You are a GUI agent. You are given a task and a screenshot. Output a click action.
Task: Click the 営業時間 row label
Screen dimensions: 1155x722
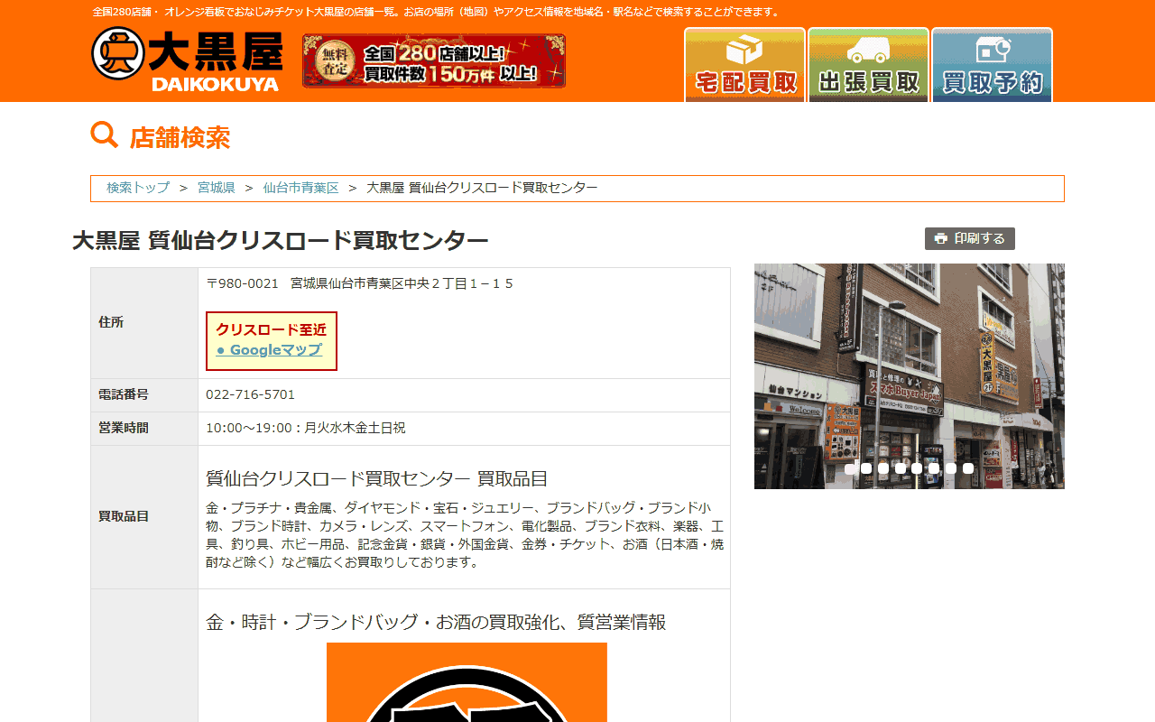pos(124,428)
